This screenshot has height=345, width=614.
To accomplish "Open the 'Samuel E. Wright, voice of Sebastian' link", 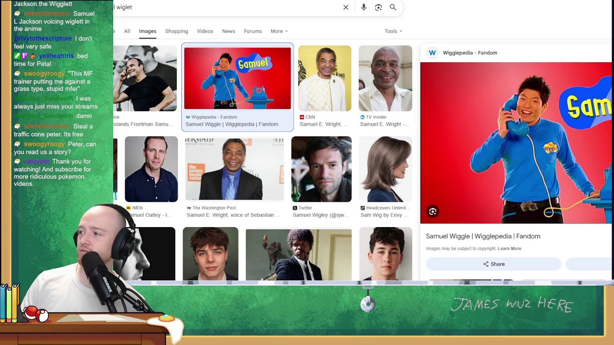I will pyautogui.click(x=233, y=215).
